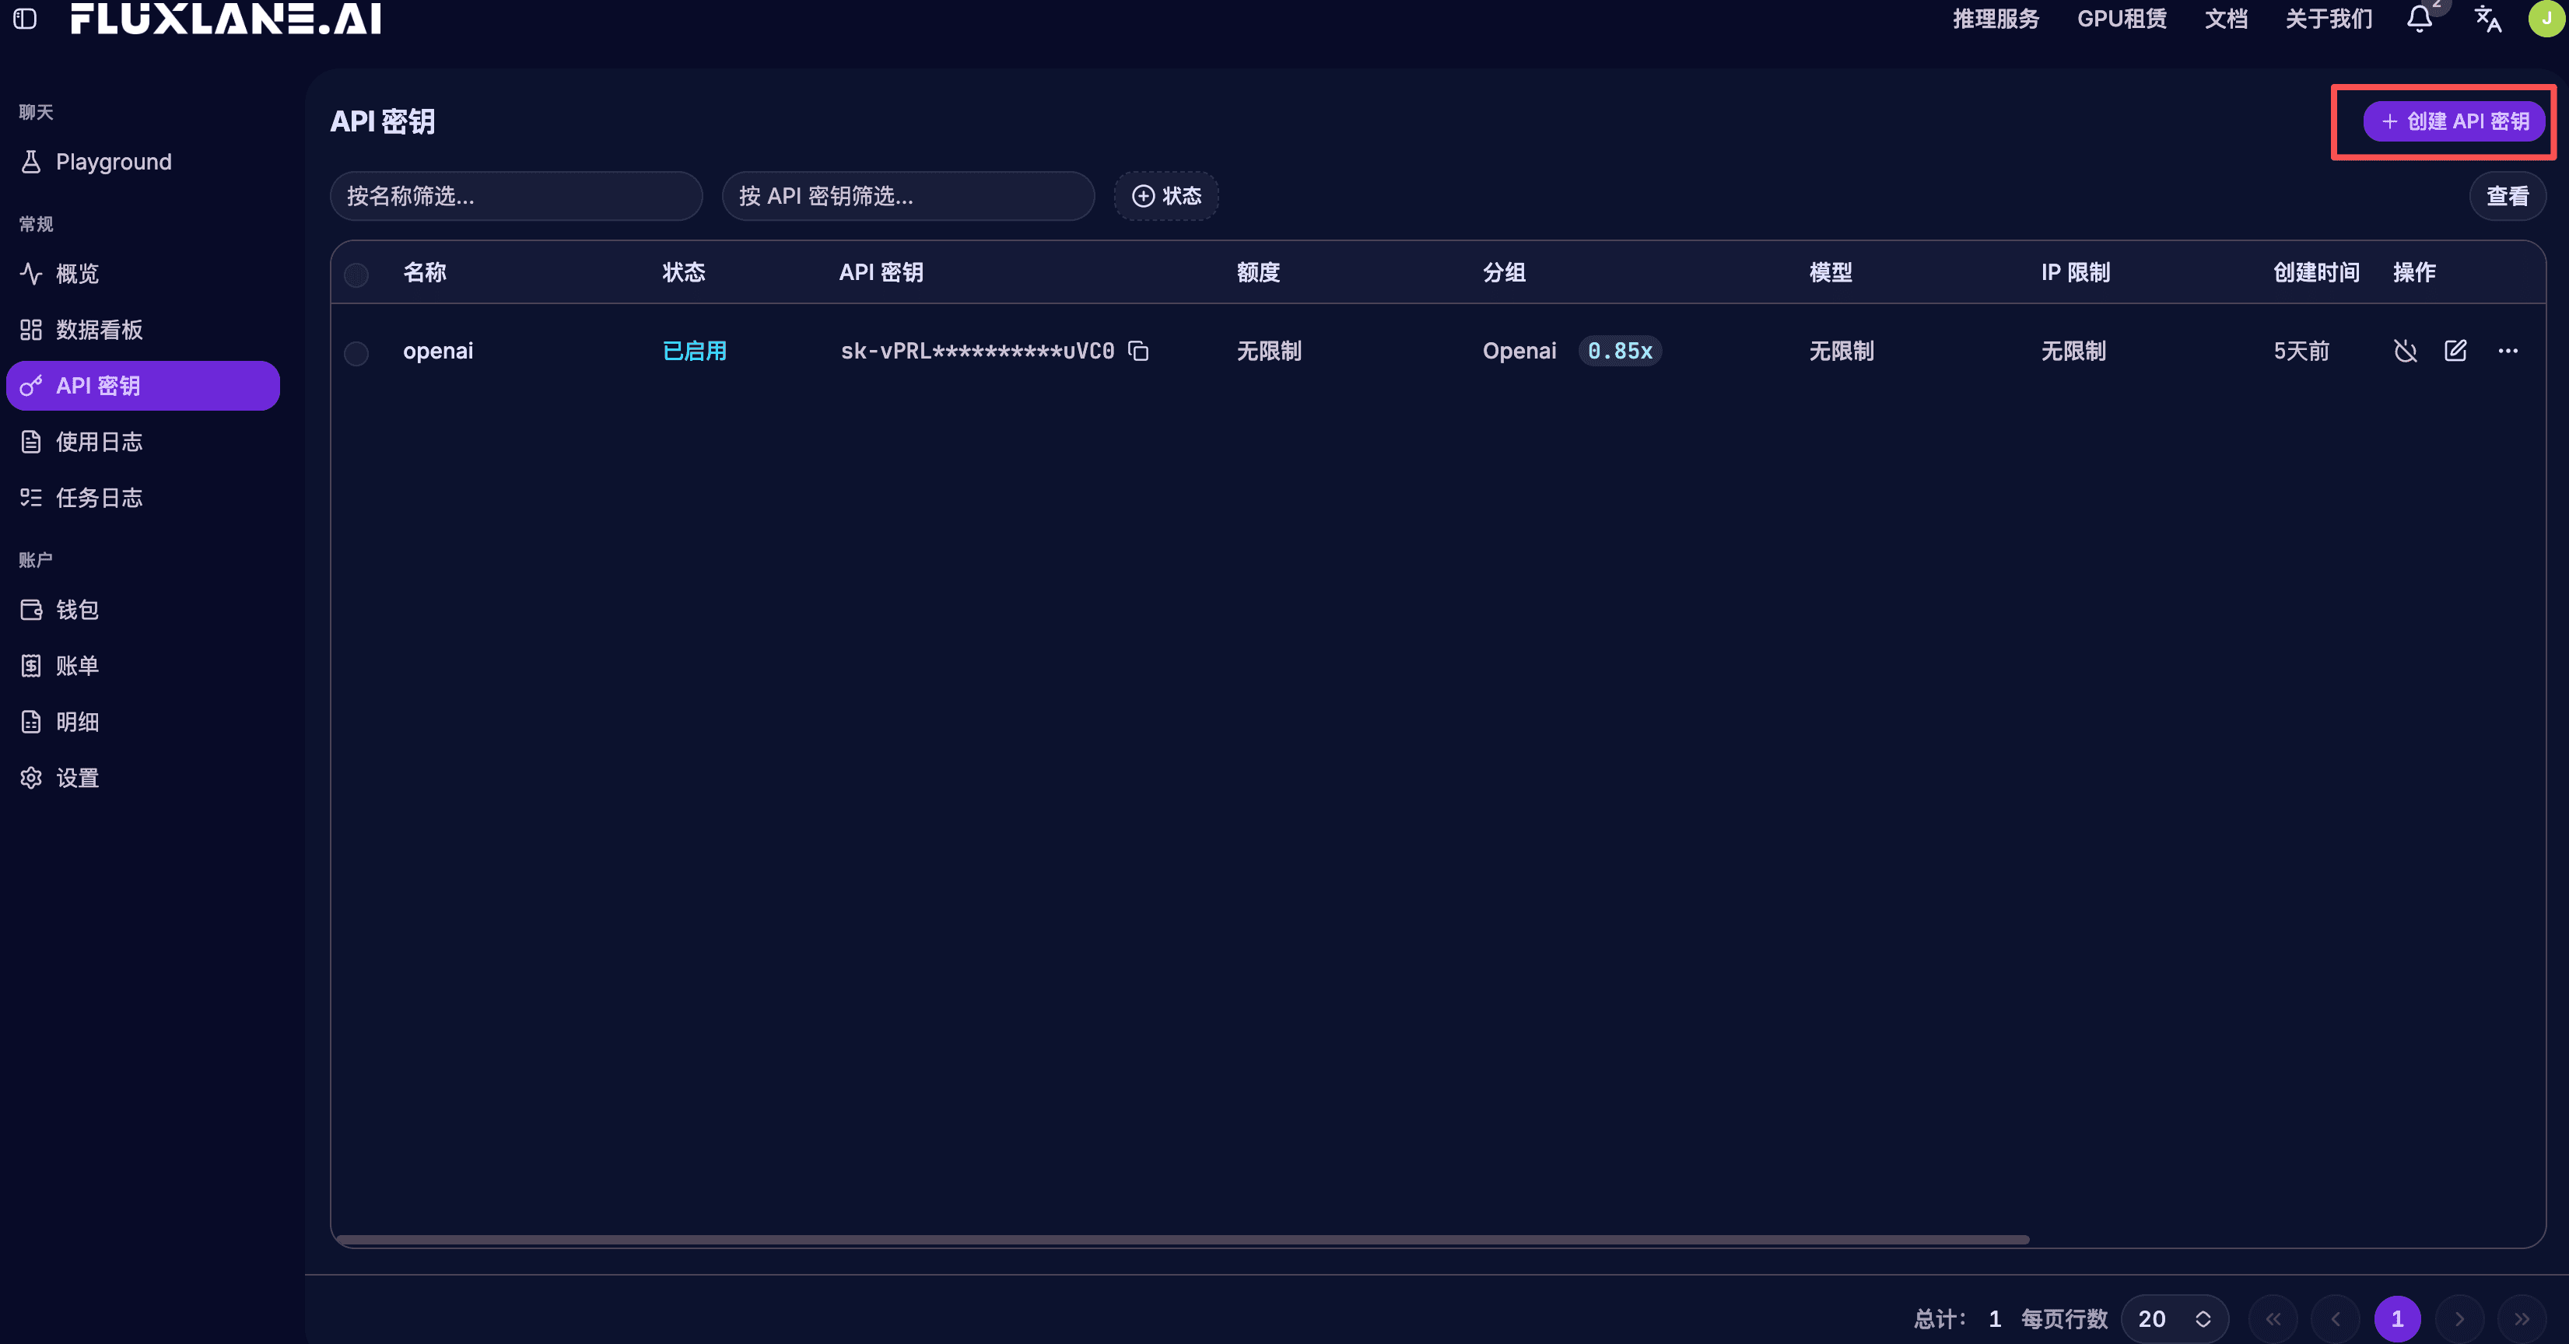This screenshot has width=2569, height=1344.
Task: Open 使用日志 usage logs
Action: [x=142, y=442]
